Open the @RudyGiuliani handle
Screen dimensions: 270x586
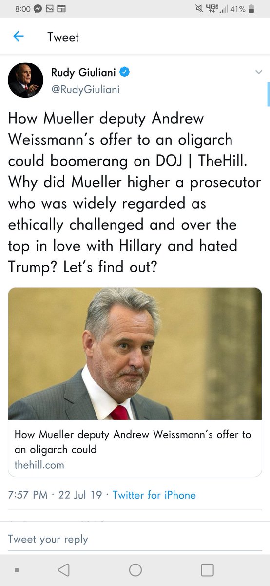coord(85,89)
